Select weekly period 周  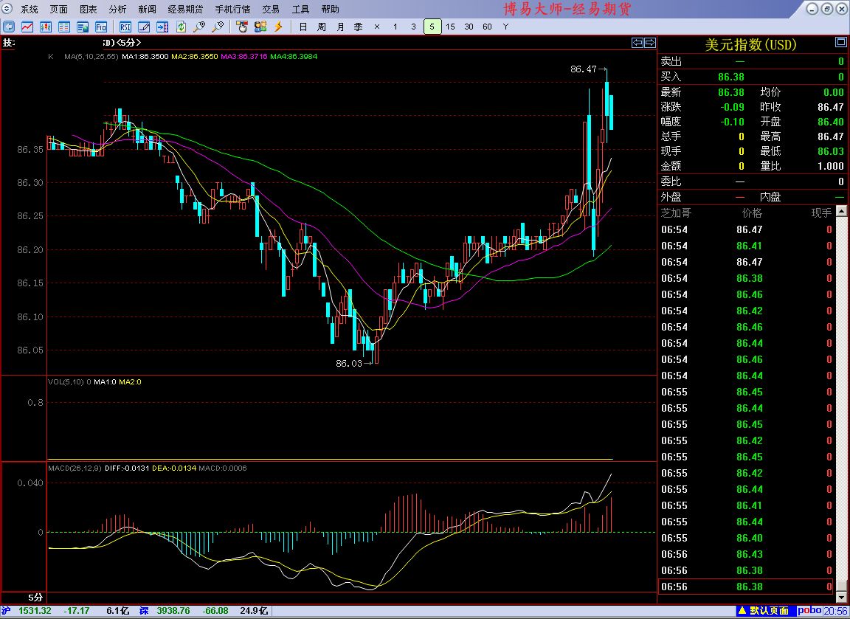pyautogui.click(x=322, y=27)
